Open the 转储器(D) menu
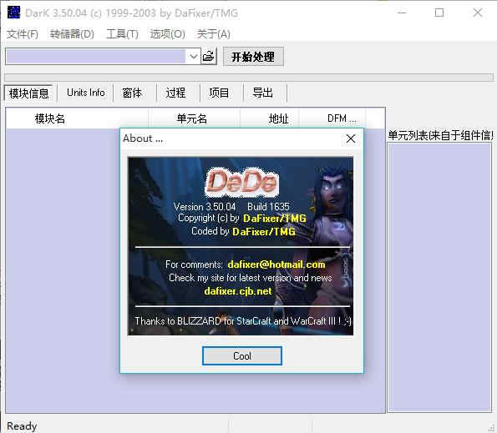Image resolution: width=497 pixels, height=433 pixels. [72, 34]
